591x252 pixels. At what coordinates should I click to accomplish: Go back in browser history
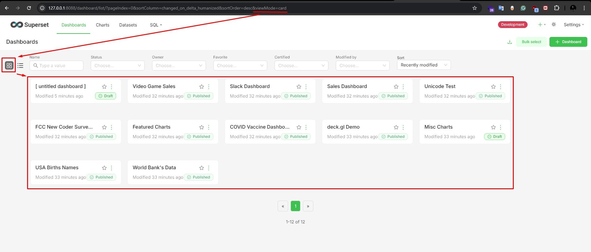coord(7,8)
